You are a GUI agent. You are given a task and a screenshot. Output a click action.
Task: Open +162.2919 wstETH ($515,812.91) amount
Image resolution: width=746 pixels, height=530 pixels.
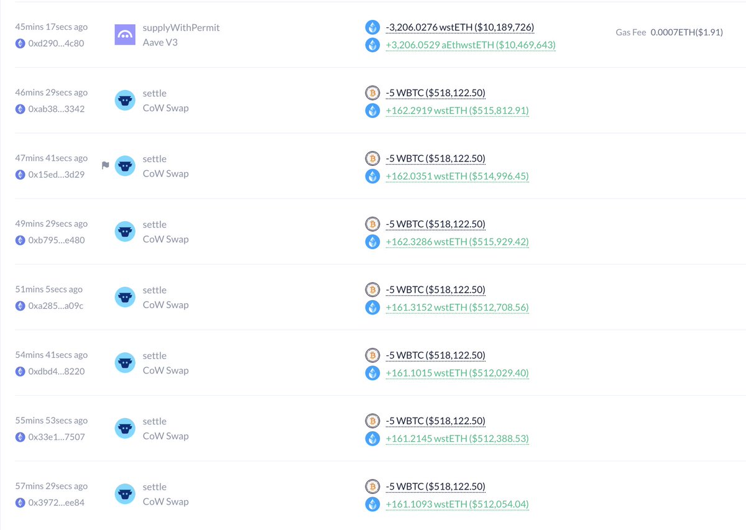point(458,111)
